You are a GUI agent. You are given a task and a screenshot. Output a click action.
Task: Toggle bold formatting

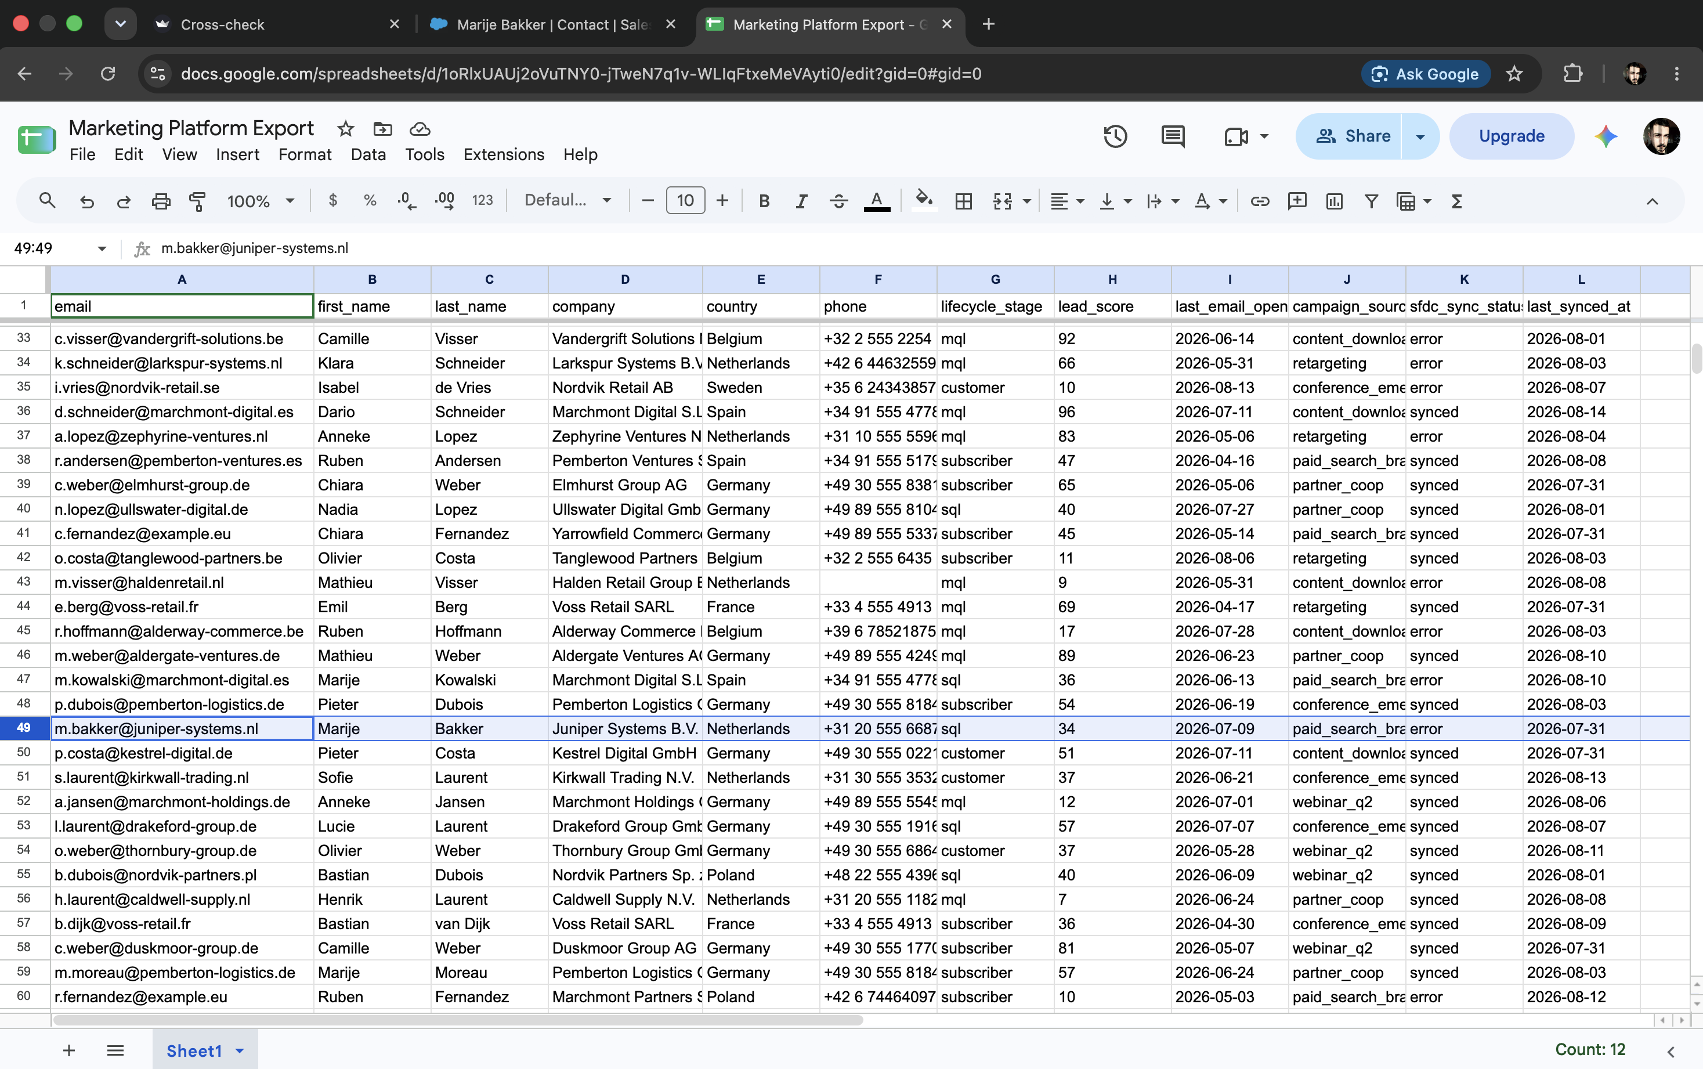click(x=764, y=201)
